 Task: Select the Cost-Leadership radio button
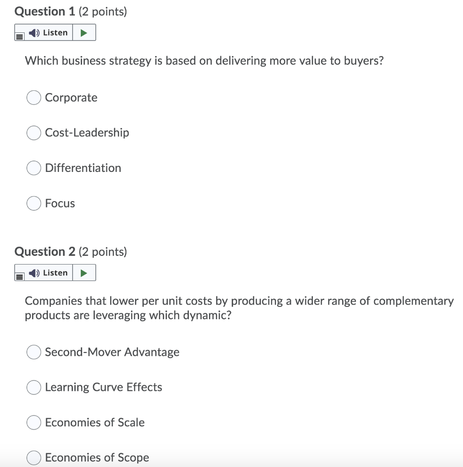tap(33, 133)
